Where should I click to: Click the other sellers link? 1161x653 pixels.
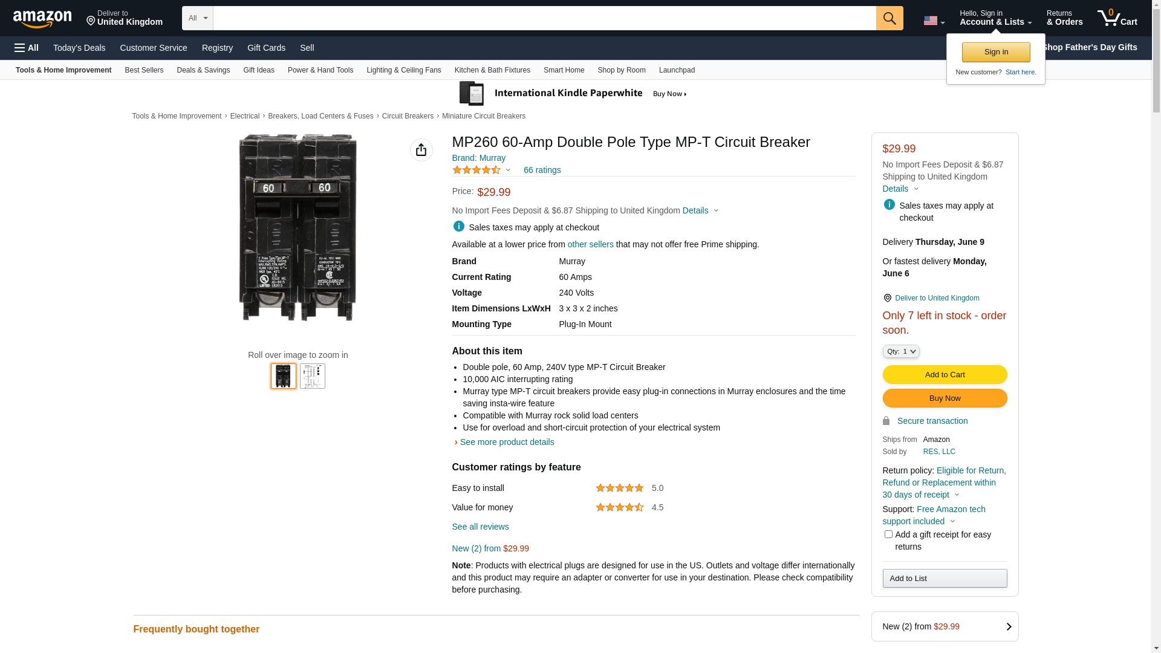click(x=590, y=244)
